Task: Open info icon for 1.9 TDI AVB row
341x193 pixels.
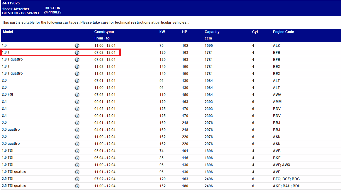Action: click(x=77, y=151)
